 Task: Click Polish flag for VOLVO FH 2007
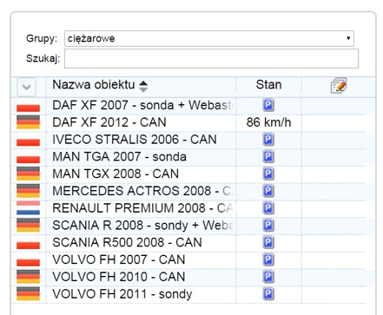(x=28, y=259)
